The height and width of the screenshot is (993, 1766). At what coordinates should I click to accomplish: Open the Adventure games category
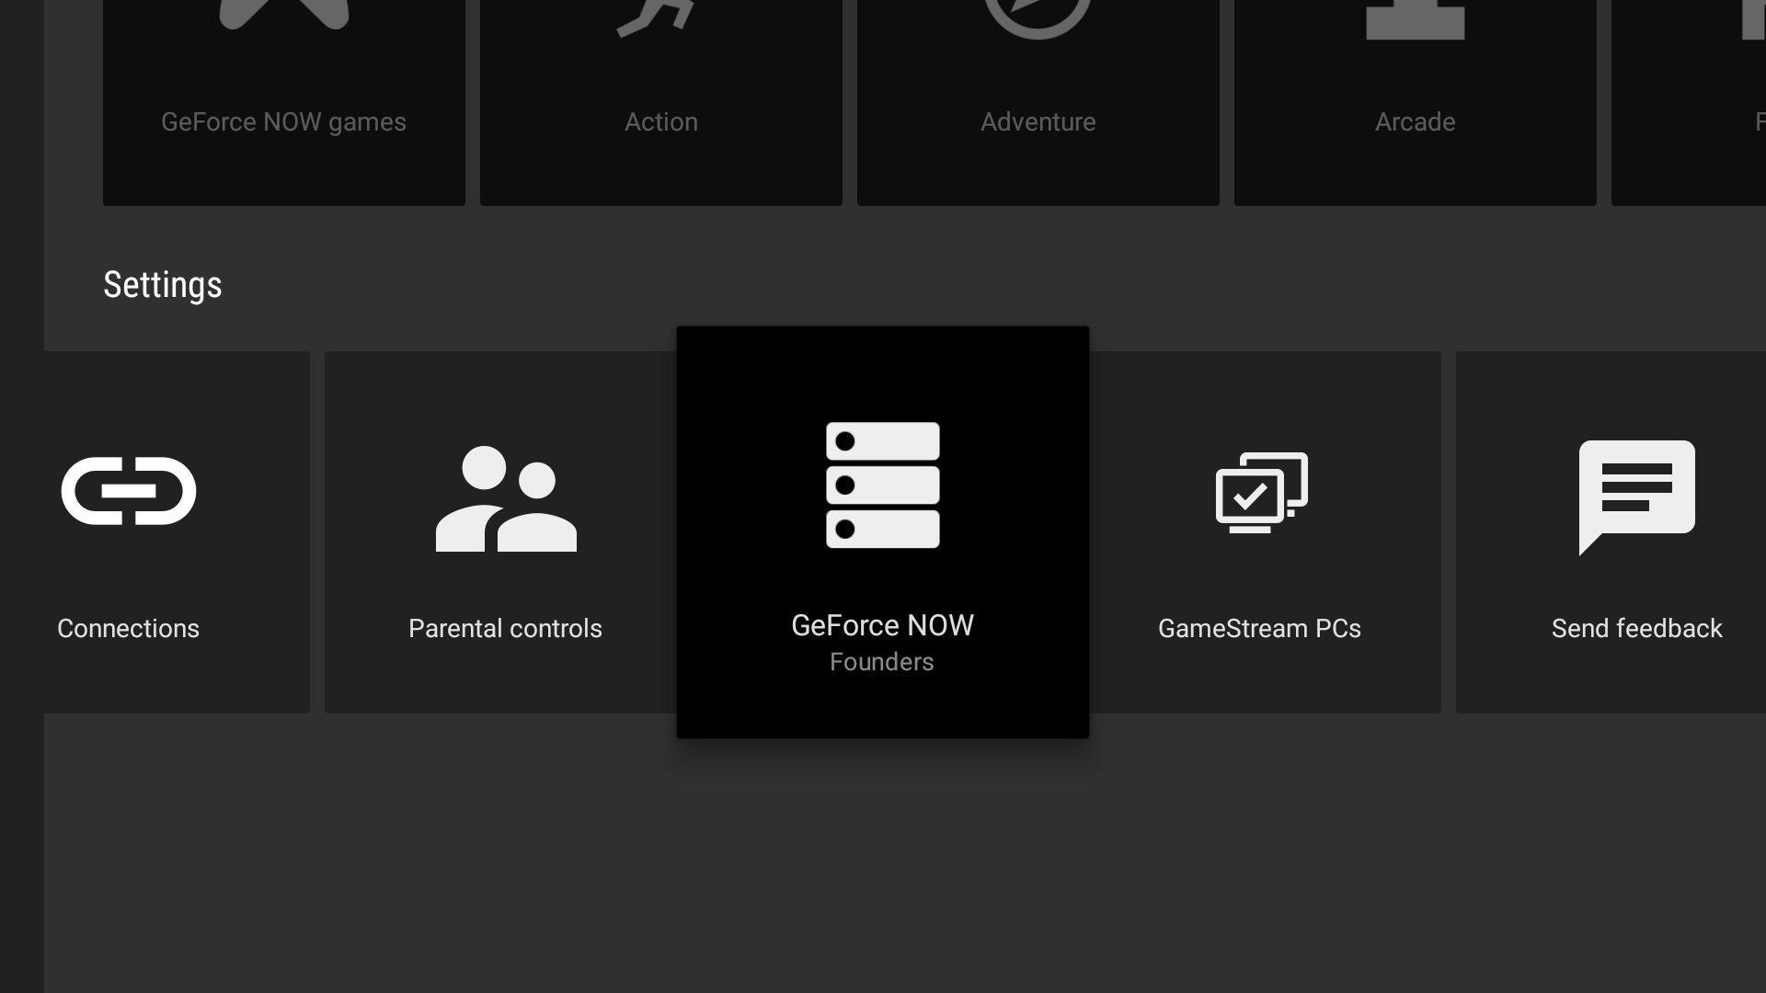tap(1038, 103)
